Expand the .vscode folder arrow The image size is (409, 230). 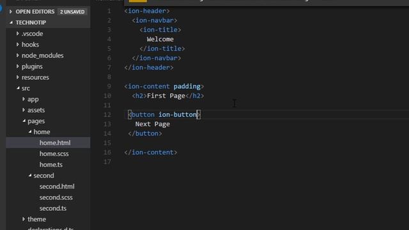click(x=17, y=34)
